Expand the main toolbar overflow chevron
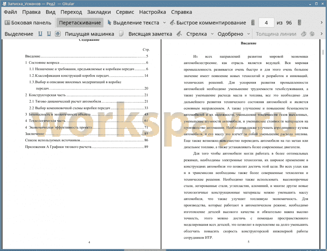 click(321, 23)
